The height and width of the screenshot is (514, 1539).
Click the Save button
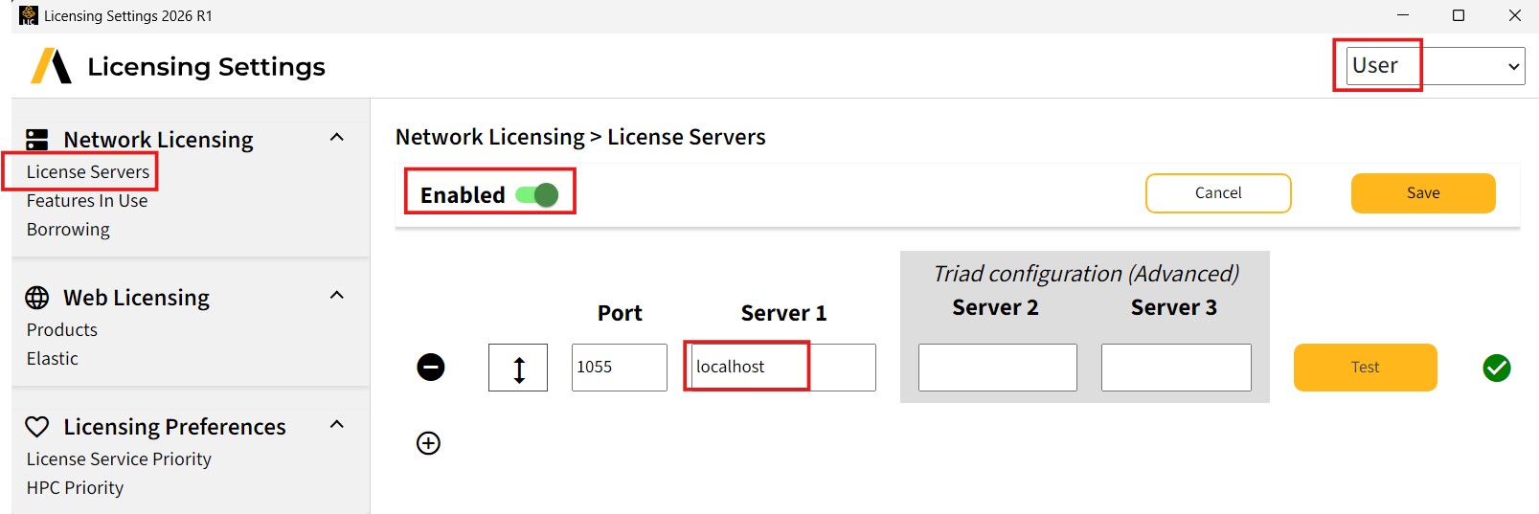[x=1423, y=193]
